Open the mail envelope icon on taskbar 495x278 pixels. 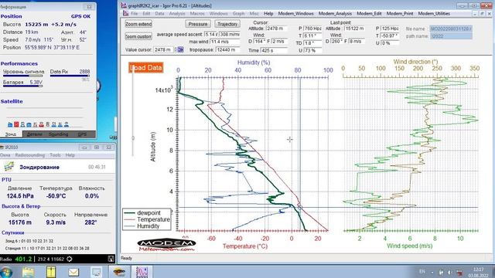click(x=73, y=272)
